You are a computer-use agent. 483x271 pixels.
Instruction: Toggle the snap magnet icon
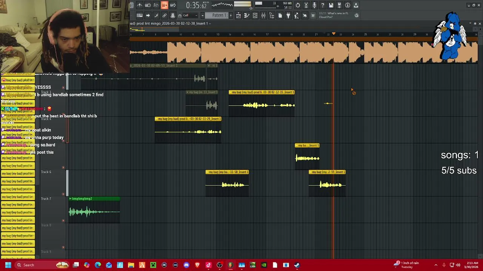point(180,16)
